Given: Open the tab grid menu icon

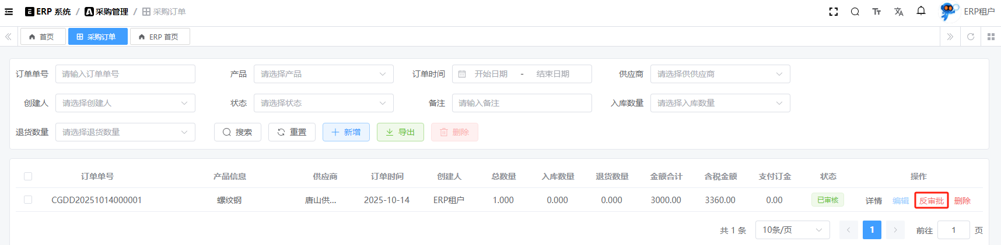Looking at the screenshot, I should (x=991, y=37).
